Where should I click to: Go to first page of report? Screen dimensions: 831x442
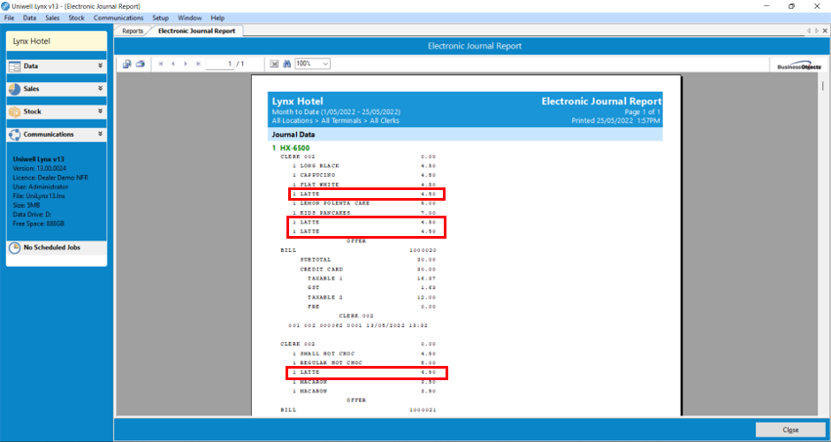click(x=161, y=64)
